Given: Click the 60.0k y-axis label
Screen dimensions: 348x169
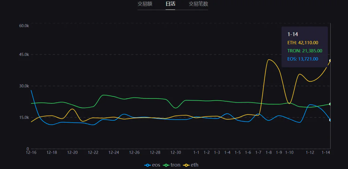Looking at the screenshot, I should tap(24, 26).
